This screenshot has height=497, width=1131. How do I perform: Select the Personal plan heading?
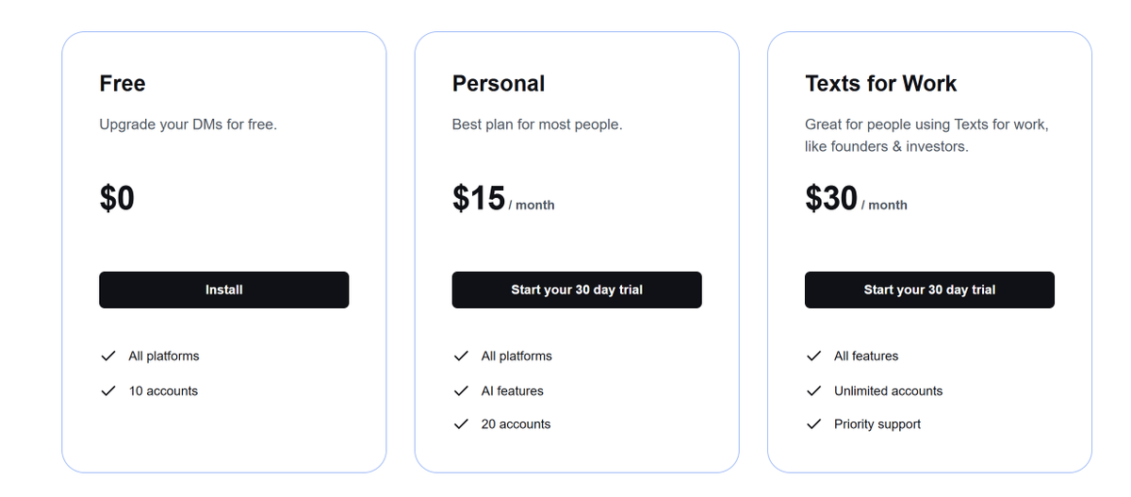pyautogui.click(x=499, y=84)
